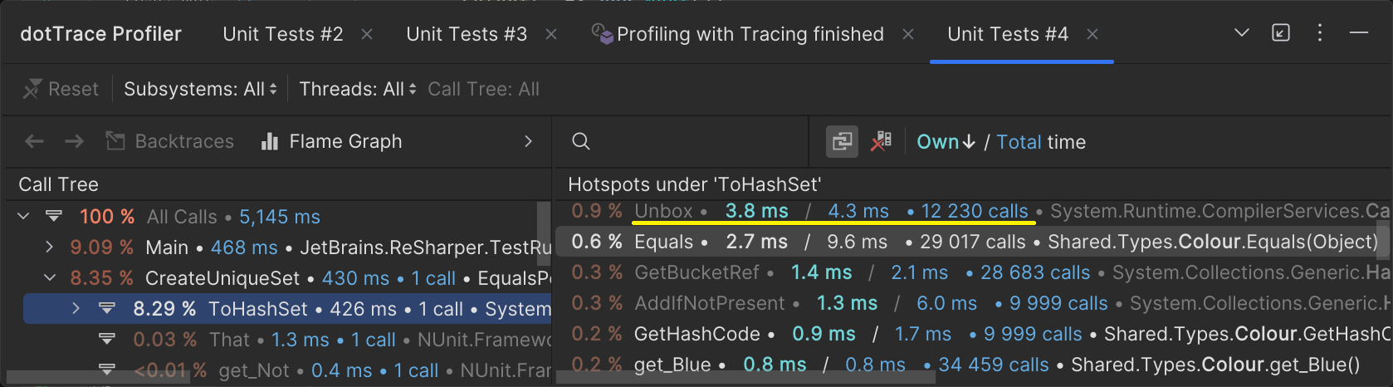
Task: Switch to Profiling with Tracing finished tab
Action: (749, 34)
